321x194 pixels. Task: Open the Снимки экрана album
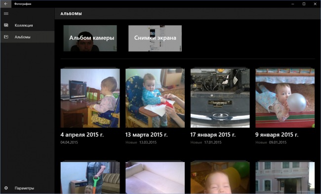pyautogui.click(x=155, y=38)
